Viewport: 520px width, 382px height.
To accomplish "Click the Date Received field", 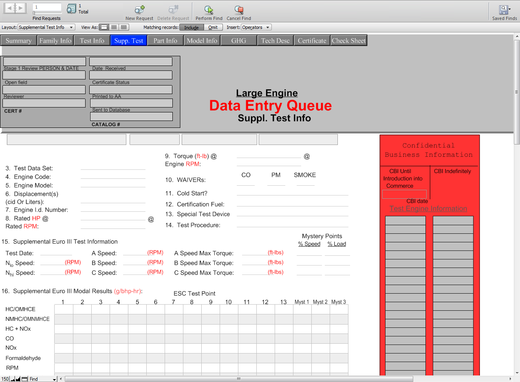I will (x=131, y=61).
